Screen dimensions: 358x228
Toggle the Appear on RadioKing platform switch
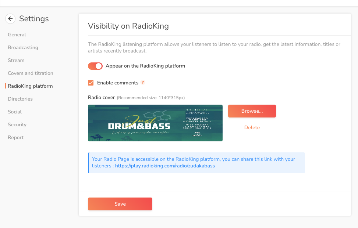pyautogui.click(x=95, y=66)
